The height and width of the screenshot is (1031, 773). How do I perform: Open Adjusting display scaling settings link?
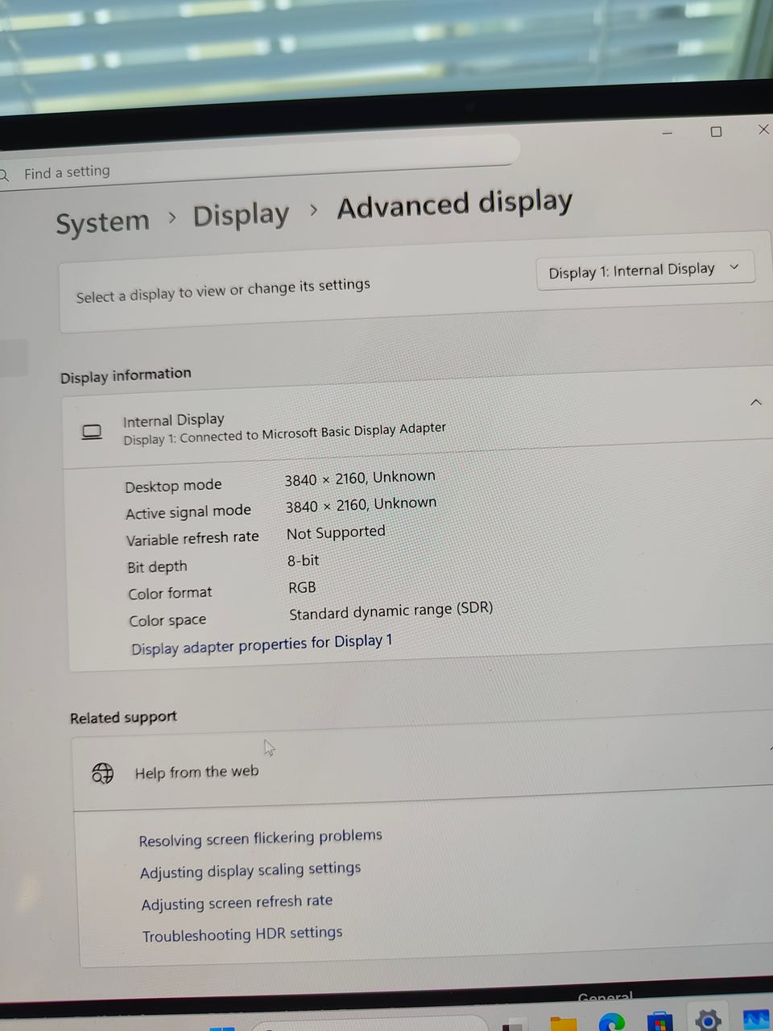click(x=250, y=870)
